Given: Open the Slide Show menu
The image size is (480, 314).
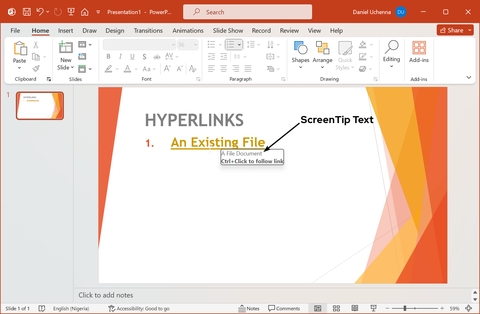Looking at the screenshot, I should click(x=228, y=31).
